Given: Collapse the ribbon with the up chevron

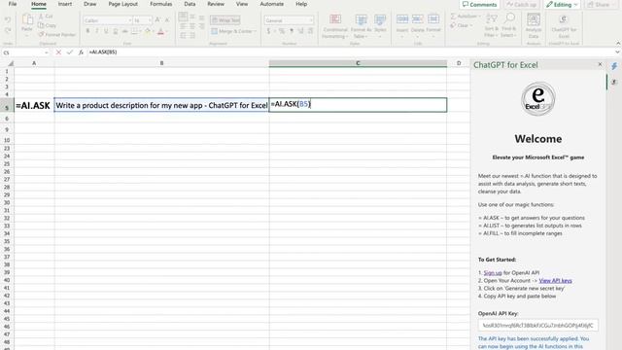Looking at the screenshot, I should (618, 43).
